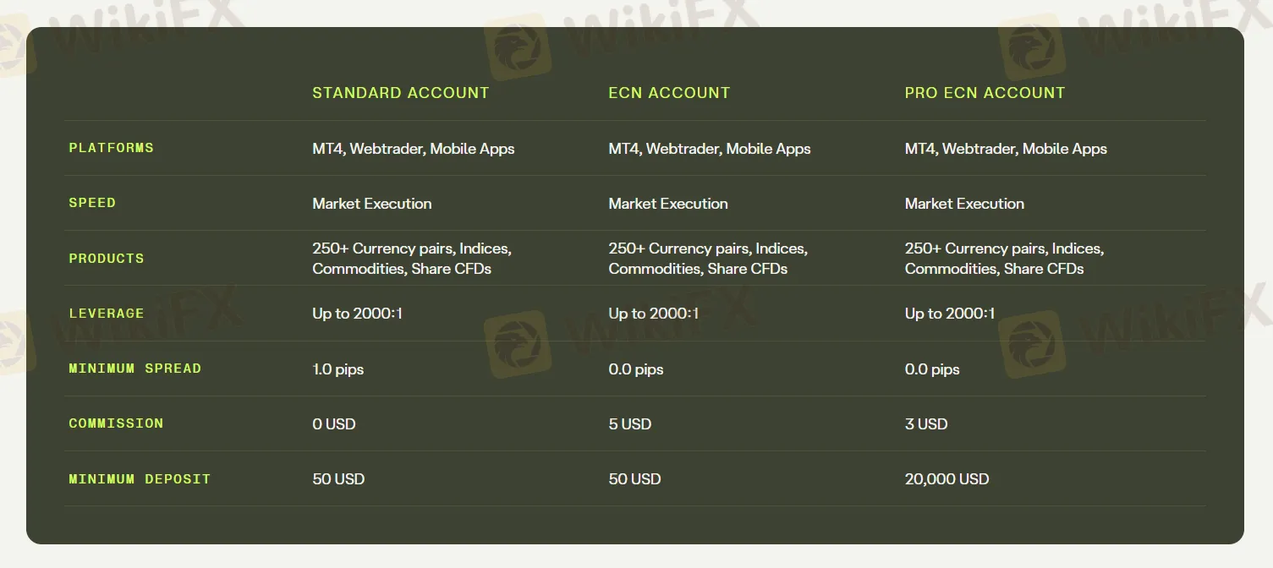Click ECN account's products description cell

point(707,259)
